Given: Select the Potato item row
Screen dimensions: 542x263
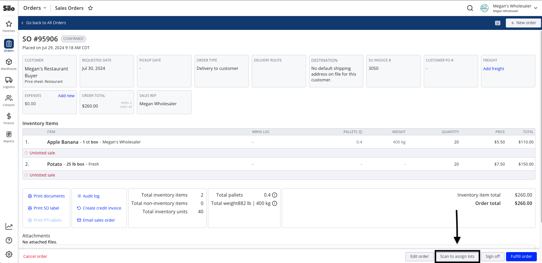Looking at the screenshot, I should (279, 164).
